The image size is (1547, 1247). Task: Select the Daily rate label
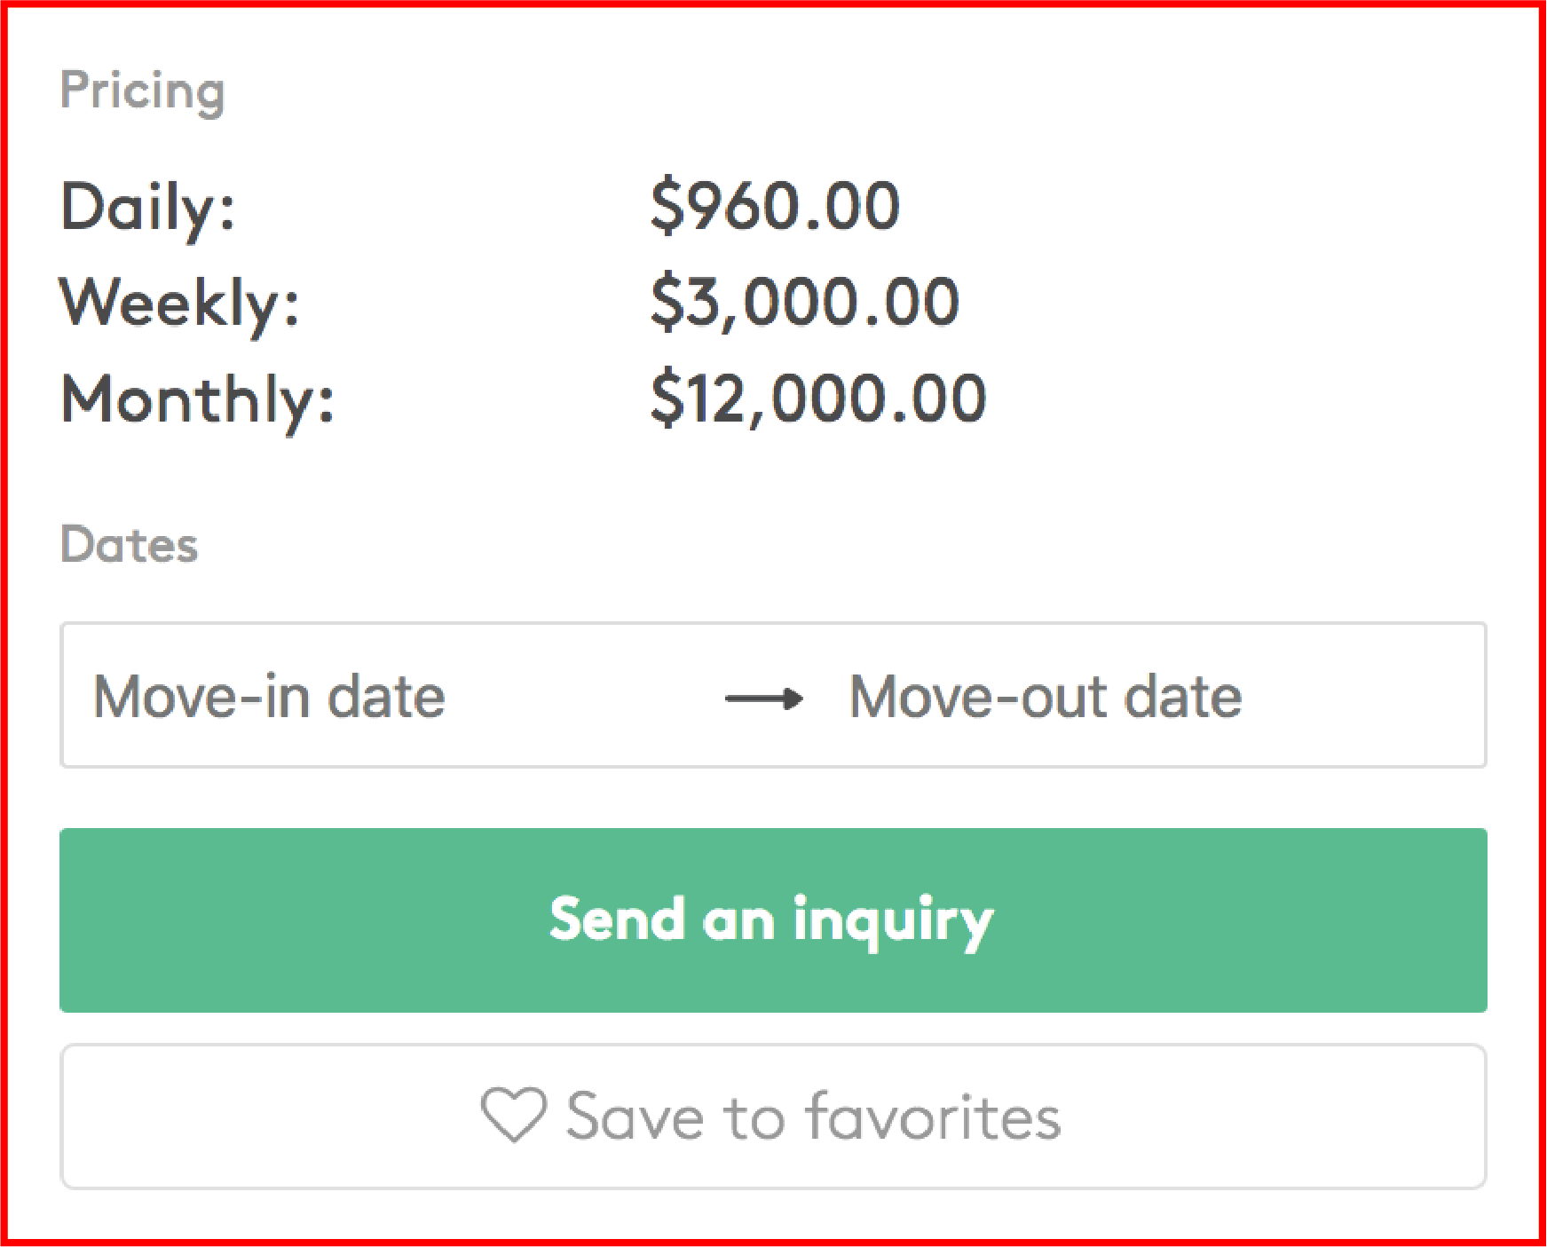[x=147, y=207]
